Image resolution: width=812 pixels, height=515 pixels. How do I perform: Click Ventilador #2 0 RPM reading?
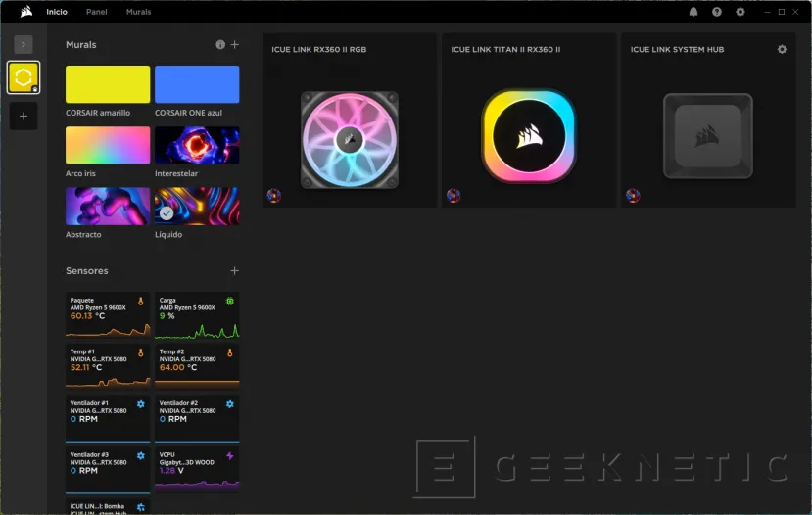173,419
